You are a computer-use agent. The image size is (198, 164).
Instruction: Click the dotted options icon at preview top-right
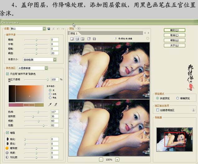click(148, 38)
